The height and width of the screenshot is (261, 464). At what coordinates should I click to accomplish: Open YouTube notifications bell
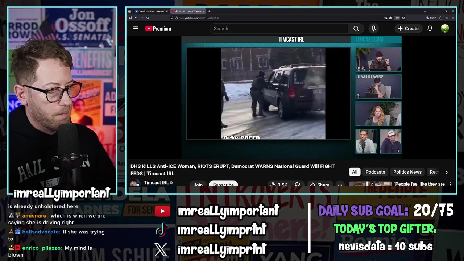point(430,29)
